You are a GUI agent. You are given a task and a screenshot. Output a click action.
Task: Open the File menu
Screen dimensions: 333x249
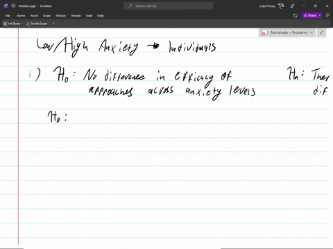coord(8,16)
